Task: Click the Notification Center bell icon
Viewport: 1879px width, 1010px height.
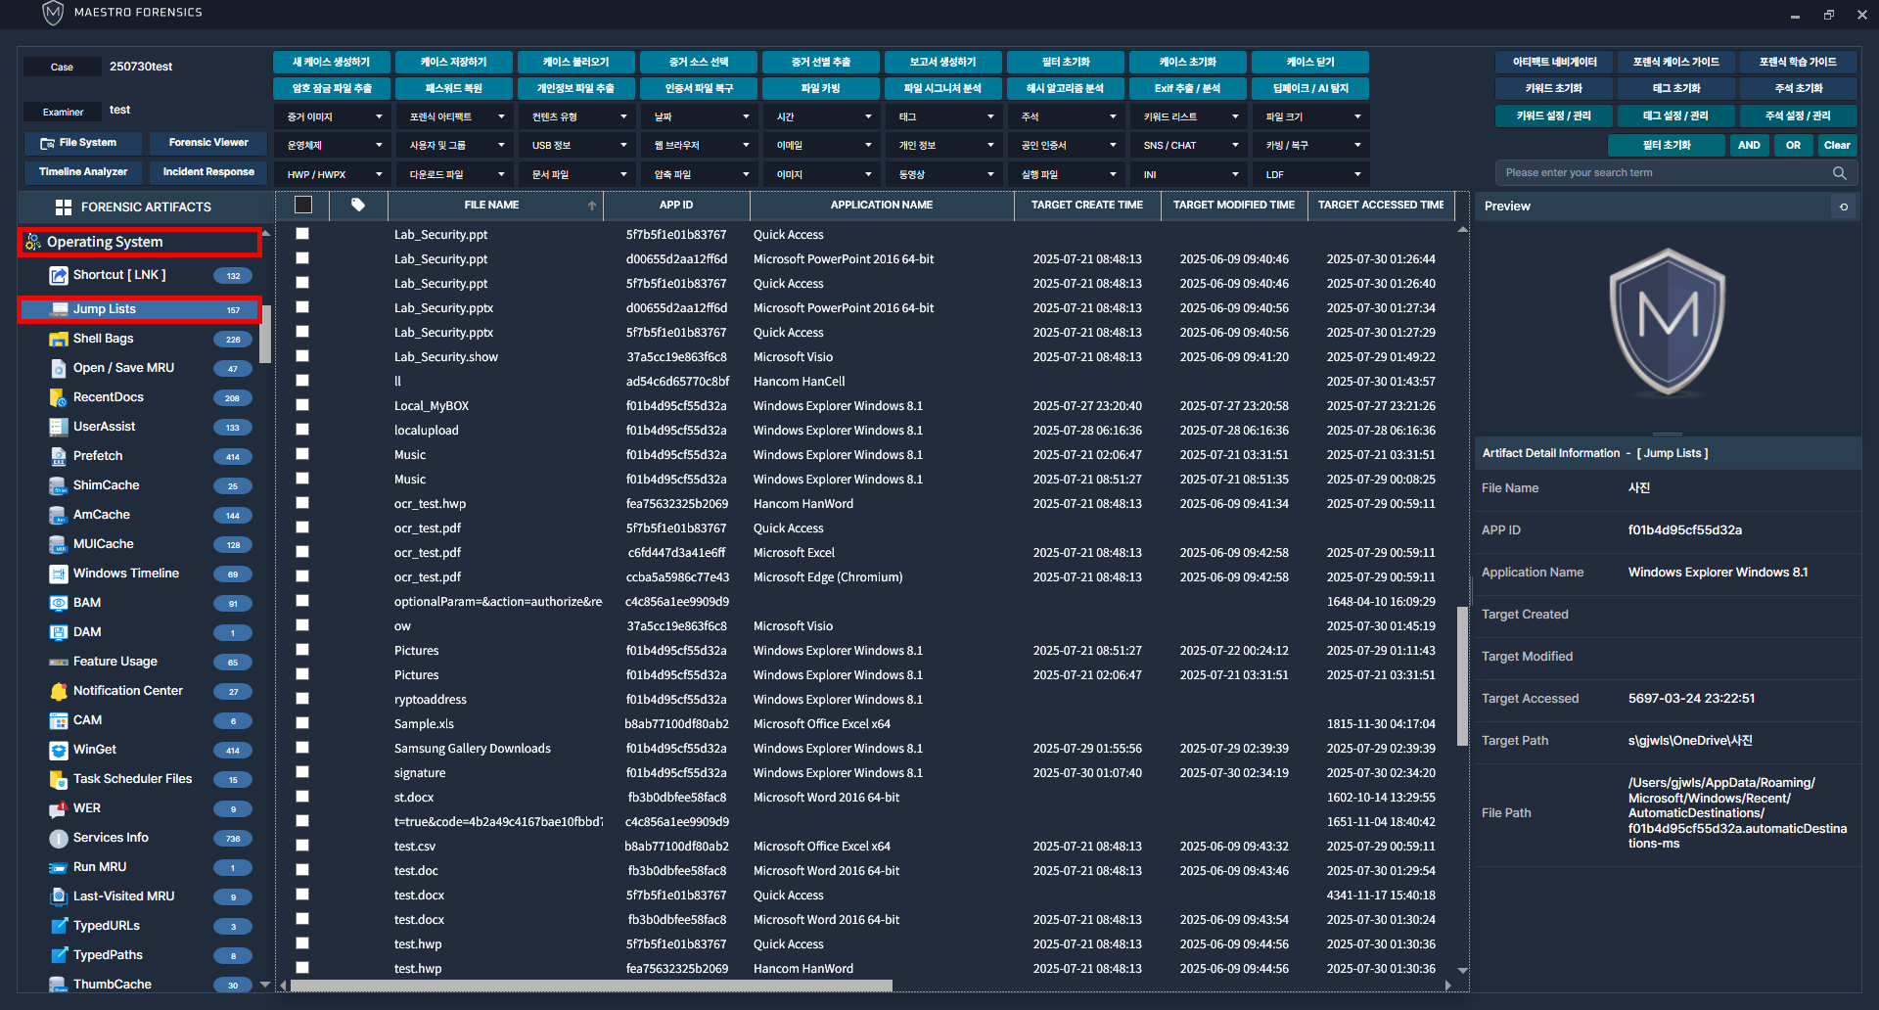Action: click(59, 692)
